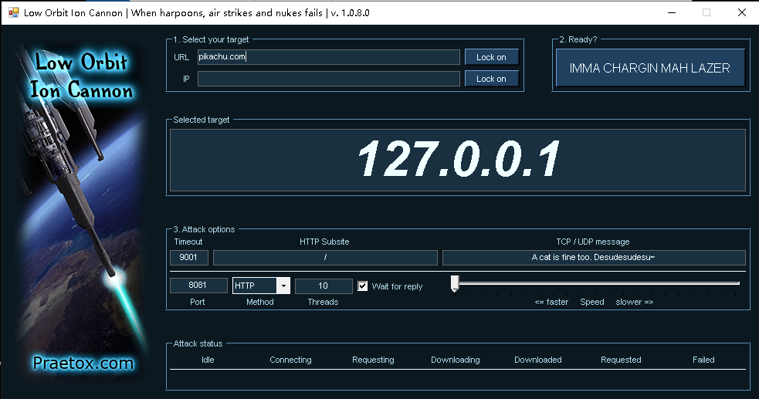This screenshot has height=399, width=759.
Task: Click the Downloading status column label
Action: [456, 360]
